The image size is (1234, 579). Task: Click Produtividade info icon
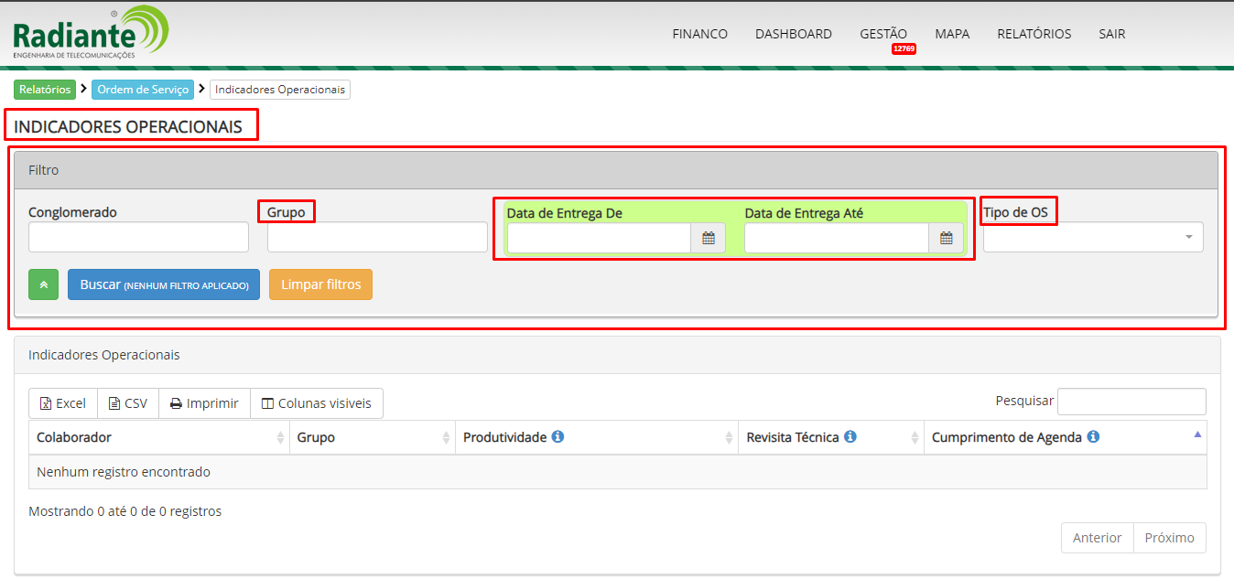click(557, 437)
